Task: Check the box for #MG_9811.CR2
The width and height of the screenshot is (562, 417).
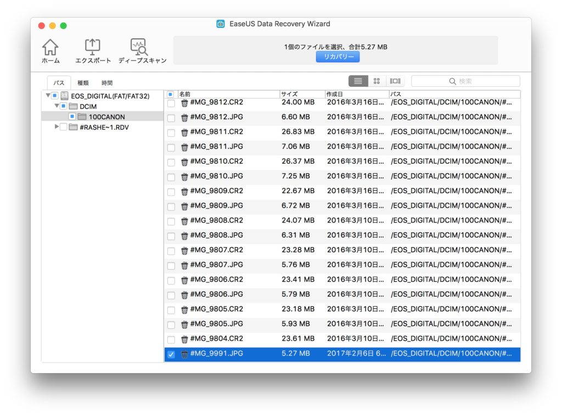Action: 171,133
